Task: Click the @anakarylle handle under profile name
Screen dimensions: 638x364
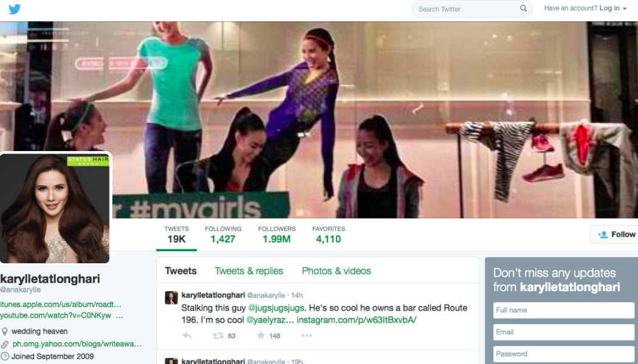Action: click(20, 289)
